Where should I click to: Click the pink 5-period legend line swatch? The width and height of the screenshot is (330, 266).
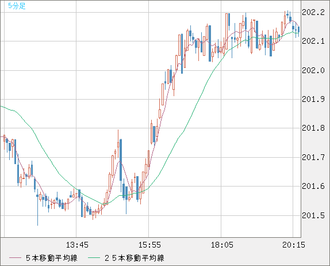(x=15, y=258)
